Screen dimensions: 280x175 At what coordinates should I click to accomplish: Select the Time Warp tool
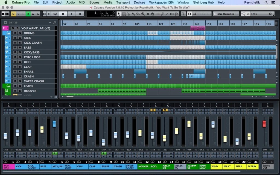click(157, 14)
